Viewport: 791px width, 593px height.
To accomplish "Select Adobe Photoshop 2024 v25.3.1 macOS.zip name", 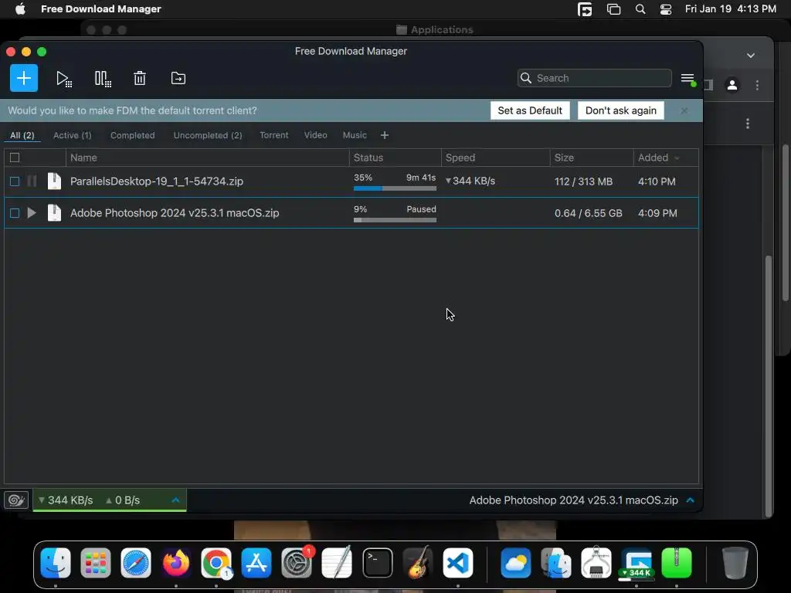I will click(175, 213).
